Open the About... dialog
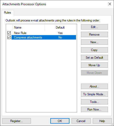The height and width of the screenshot is (126, 114). [x=94, y=86]
